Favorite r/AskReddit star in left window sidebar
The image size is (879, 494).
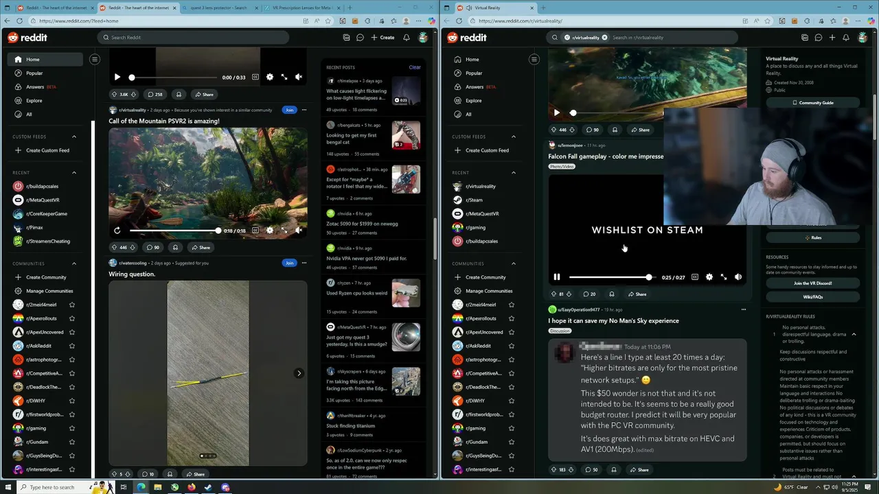(72, 346)
